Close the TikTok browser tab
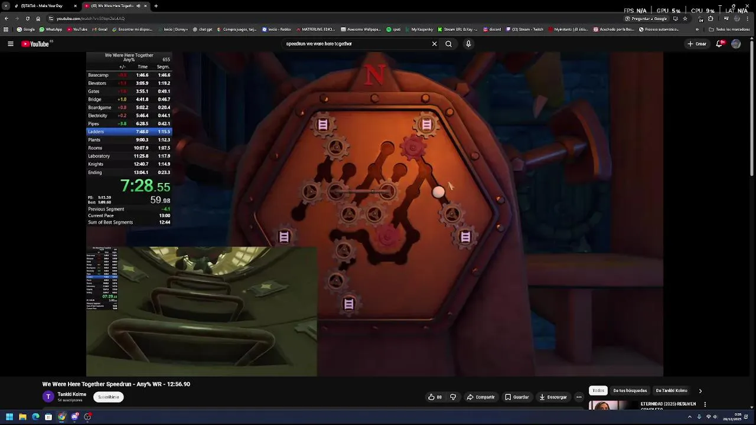 pos(75,6)
